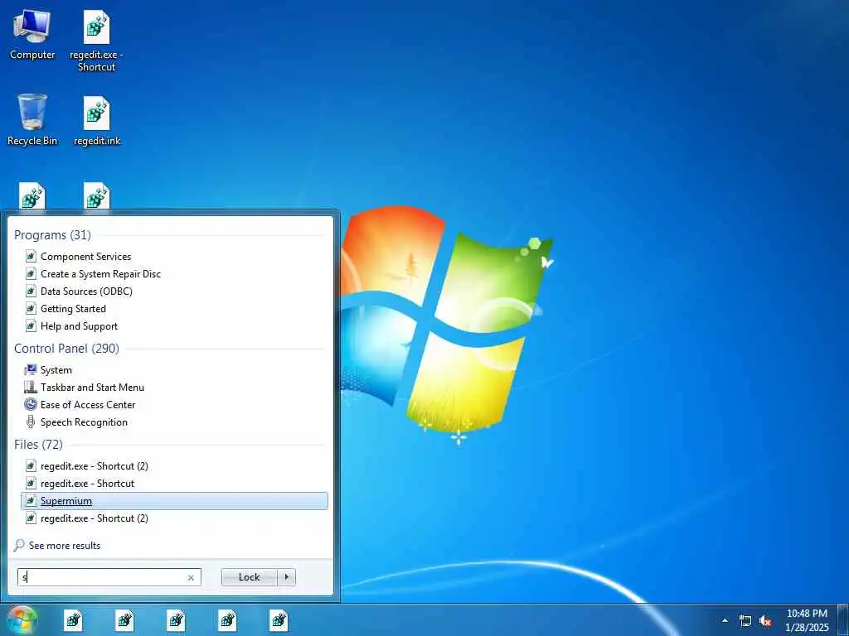The image size is (849, 636).
Task: Open the network tray icon
Action: (745, 621)
